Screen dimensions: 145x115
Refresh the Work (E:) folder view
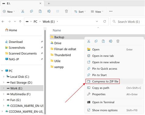coord(105,21)
